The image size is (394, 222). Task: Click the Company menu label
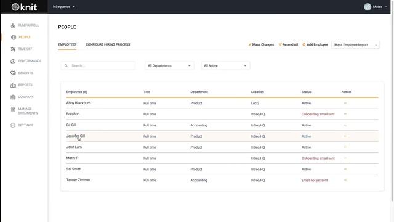point(26,97)
